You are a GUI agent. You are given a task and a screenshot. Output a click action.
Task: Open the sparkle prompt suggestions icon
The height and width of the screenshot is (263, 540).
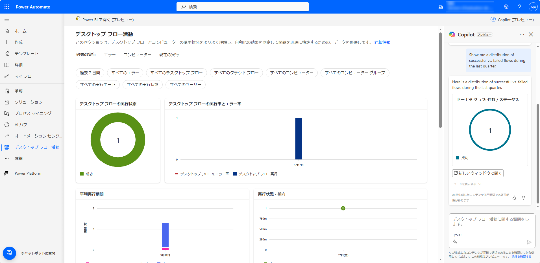pyautogui.click(x=455, y=242)
